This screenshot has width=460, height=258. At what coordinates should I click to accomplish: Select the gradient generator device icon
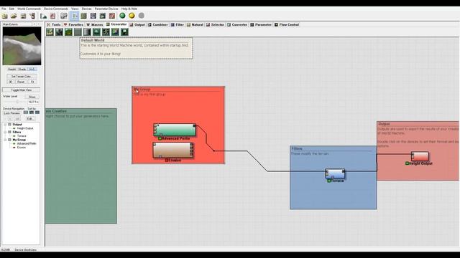coord(87,32)
